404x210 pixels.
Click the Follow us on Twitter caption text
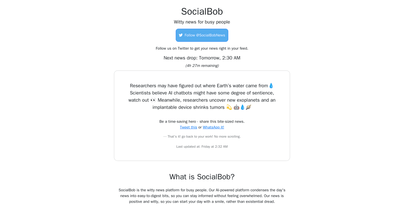click(x=202, y=48)
